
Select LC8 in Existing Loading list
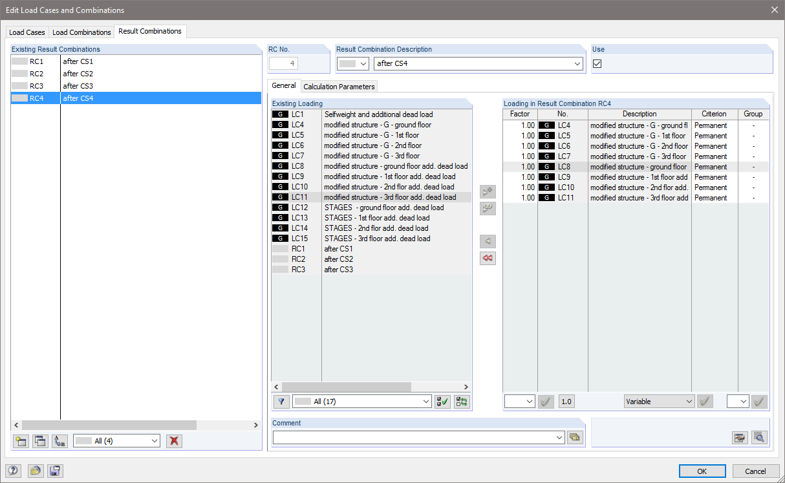(371, 166)
